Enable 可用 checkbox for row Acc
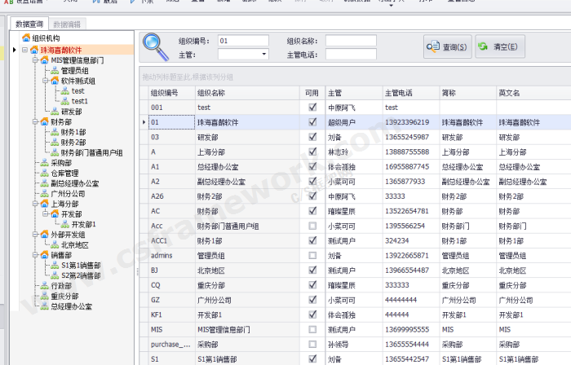 (312, 226)
